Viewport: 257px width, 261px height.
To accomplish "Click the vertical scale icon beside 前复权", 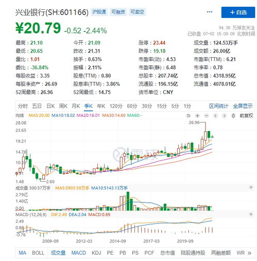I will point(233,116).
